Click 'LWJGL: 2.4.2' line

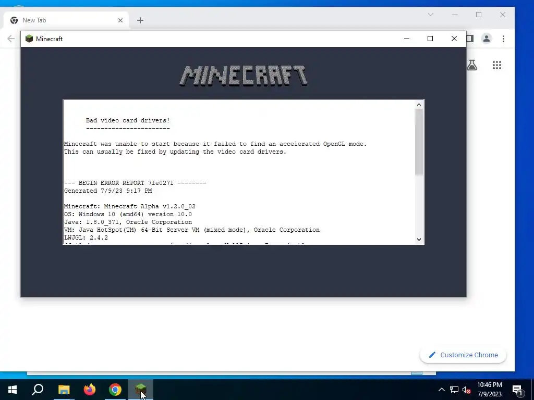tap(86, 238)
